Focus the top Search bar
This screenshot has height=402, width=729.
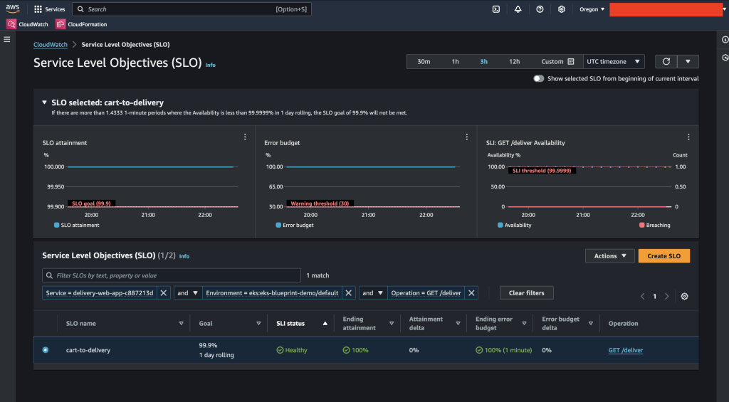pyautogui.click(x=192, y=9)
